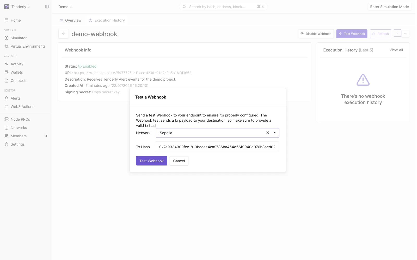Click the Alerts bell icon
Viewport: 417px width, 260px height.
(7, 98)
